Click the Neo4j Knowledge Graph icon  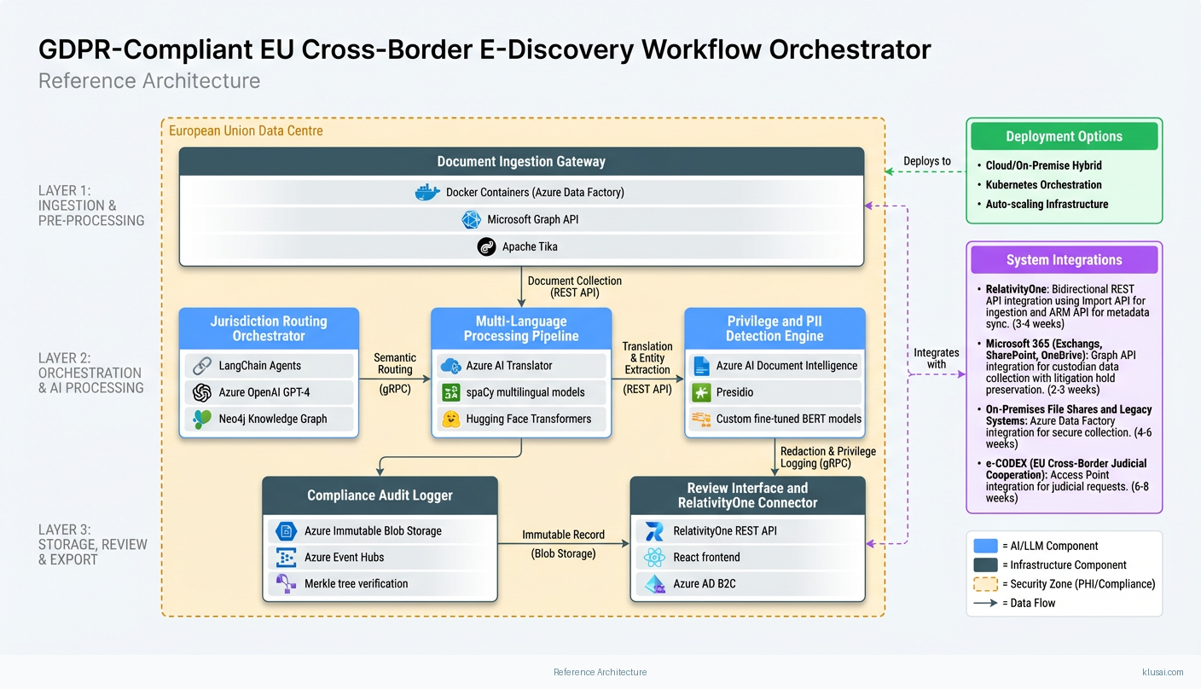click(x=202, y=419)
